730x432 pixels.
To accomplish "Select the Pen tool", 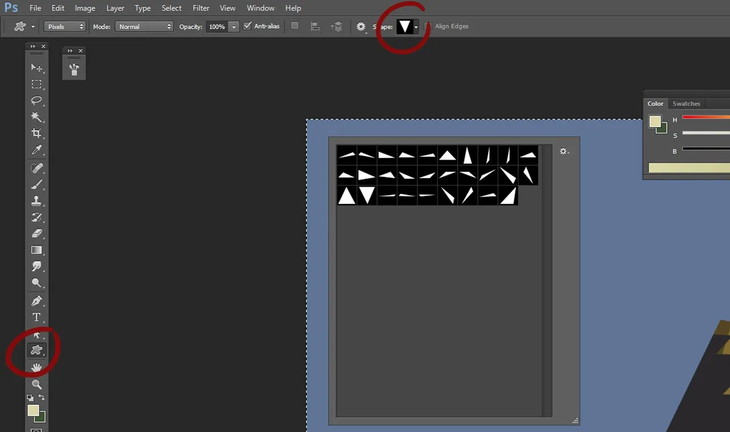I will 36,301.
